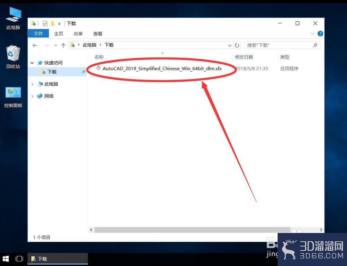Screen dimensions: 347x266
Task: Click the address bar folder icon
Action: click(73, 45)
